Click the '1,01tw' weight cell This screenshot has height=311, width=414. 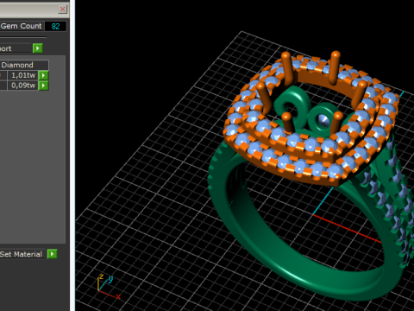tap(22, 75)
